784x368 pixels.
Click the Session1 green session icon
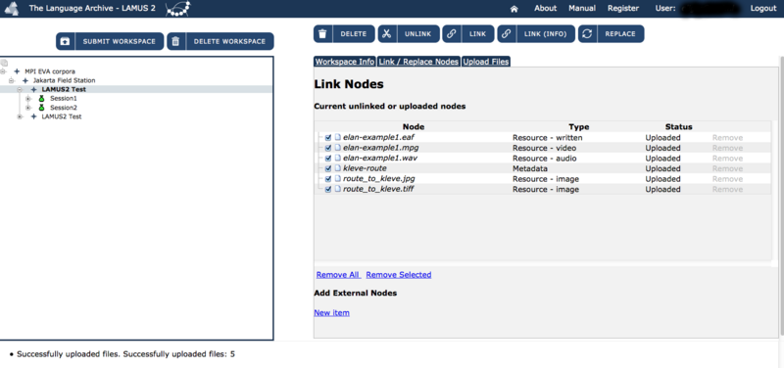pyautogui.click(x=42, y=99)
